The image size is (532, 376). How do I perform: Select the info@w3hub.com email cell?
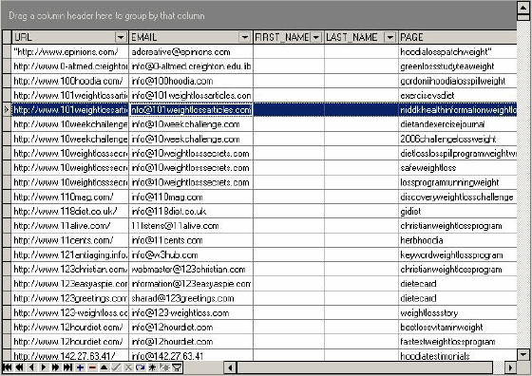(191, 254)
